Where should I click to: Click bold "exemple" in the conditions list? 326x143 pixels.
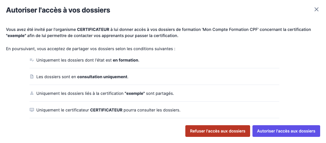tap(135, 94)
